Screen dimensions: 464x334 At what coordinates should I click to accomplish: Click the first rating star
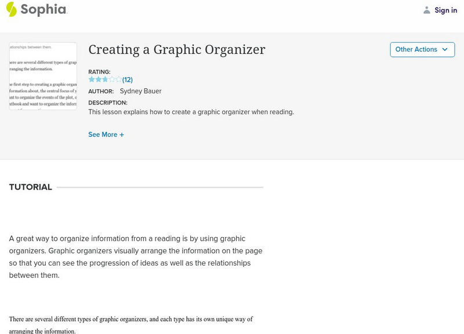[x=92, y=79]
